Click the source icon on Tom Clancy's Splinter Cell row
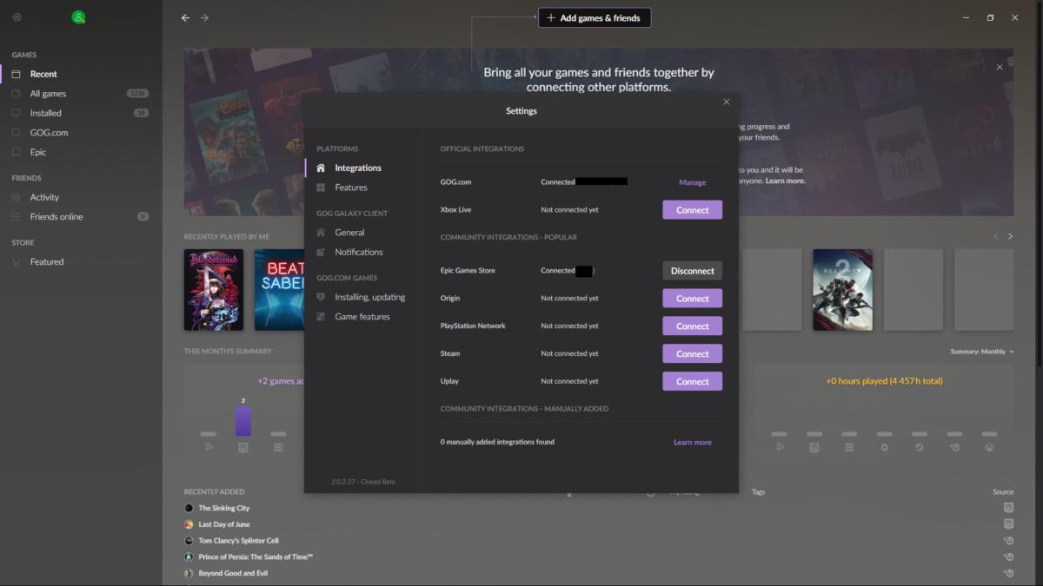Screen dimensions: 1043x586 tap(1008, 540)
